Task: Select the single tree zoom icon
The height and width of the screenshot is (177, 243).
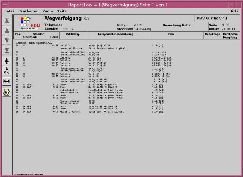Action: (7, 61)
